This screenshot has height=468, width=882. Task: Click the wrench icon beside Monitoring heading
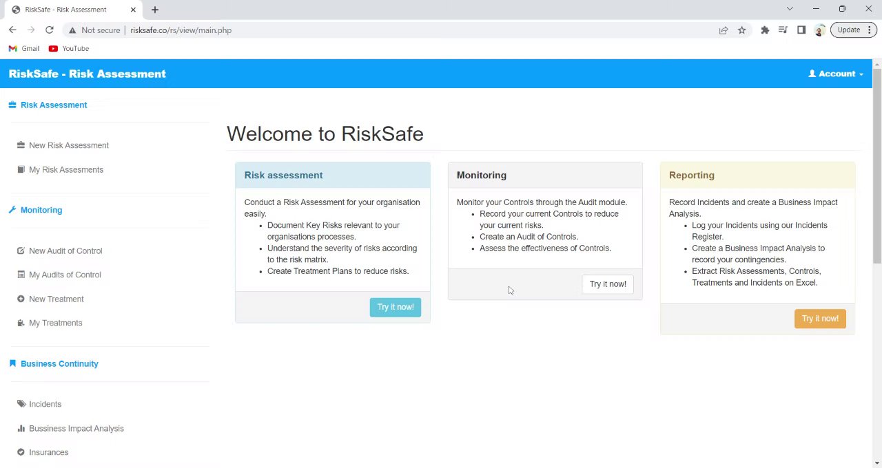tap(12, 210)
